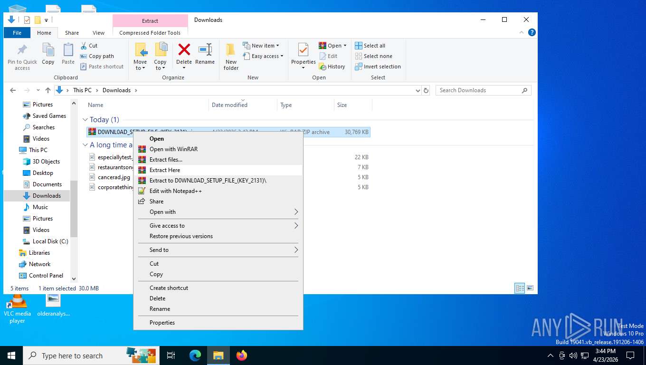Choose Edit with Notepad++ menu entry

(218, 191)
